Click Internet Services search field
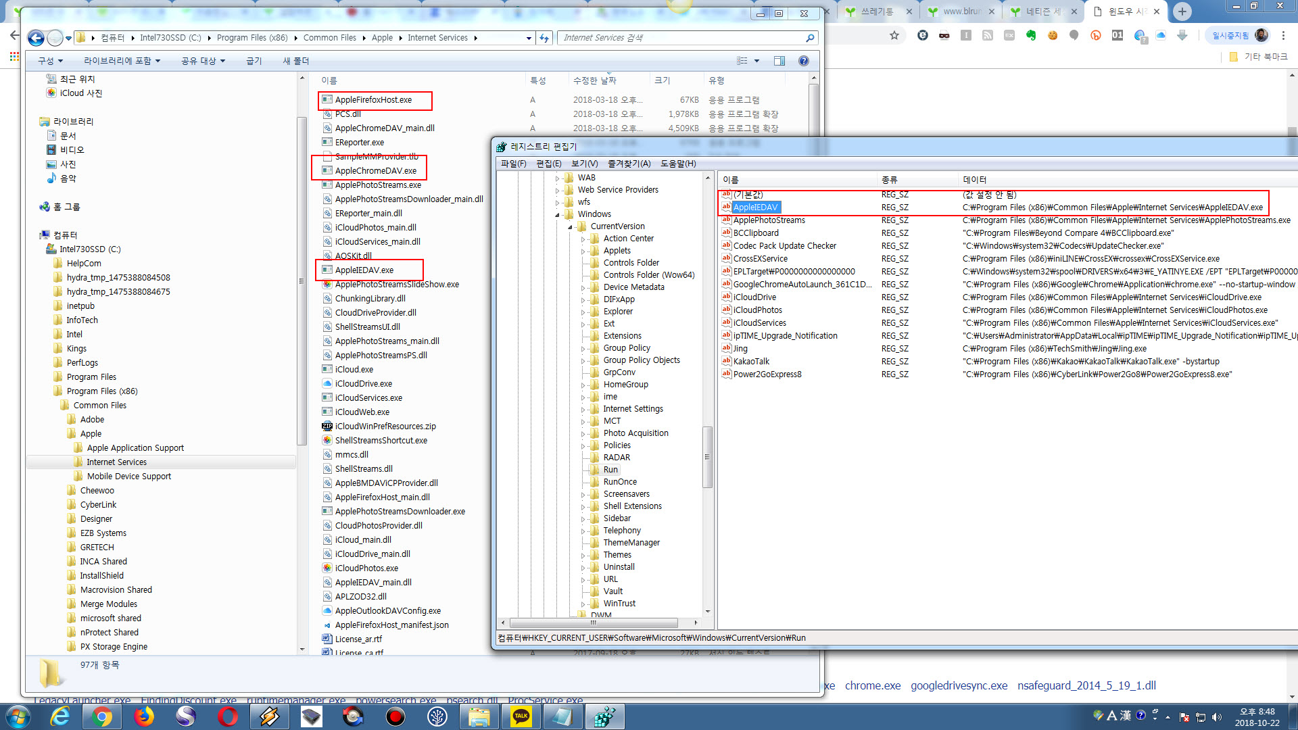This screenshot has width=1298, height=730. click(x=681, y=38)
